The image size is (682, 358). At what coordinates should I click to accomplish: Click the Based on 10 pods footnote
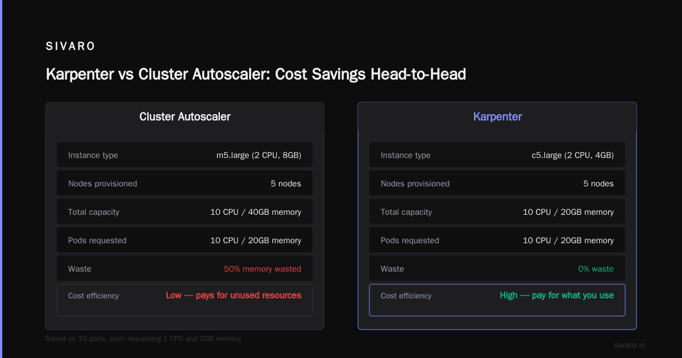click(143, 339)
